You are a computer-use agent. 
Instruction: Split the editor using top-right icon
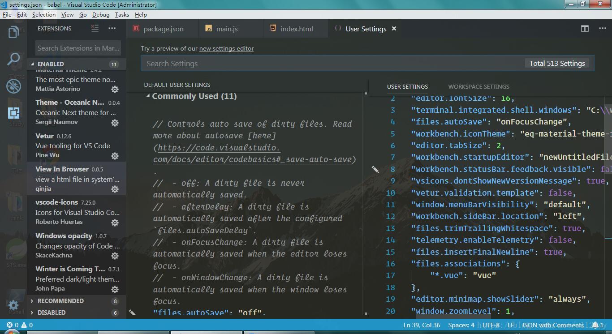click(585, 29)
